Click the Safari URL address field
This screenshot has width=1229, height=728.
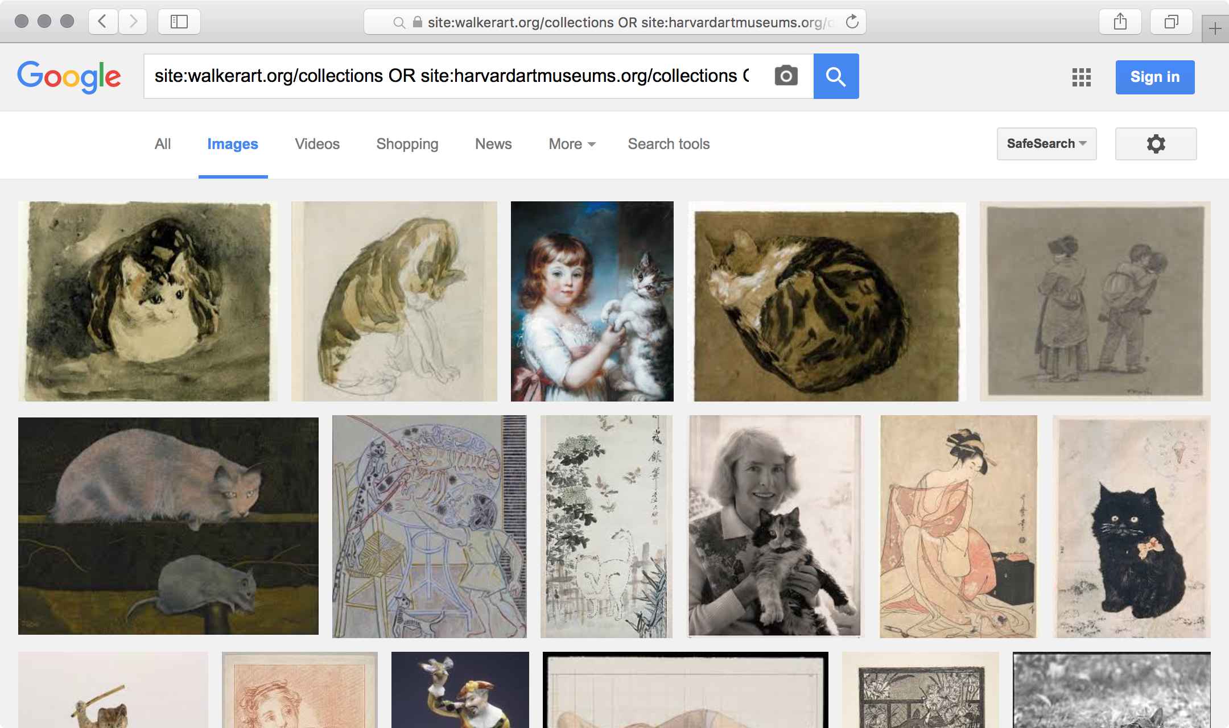point(614,22)
